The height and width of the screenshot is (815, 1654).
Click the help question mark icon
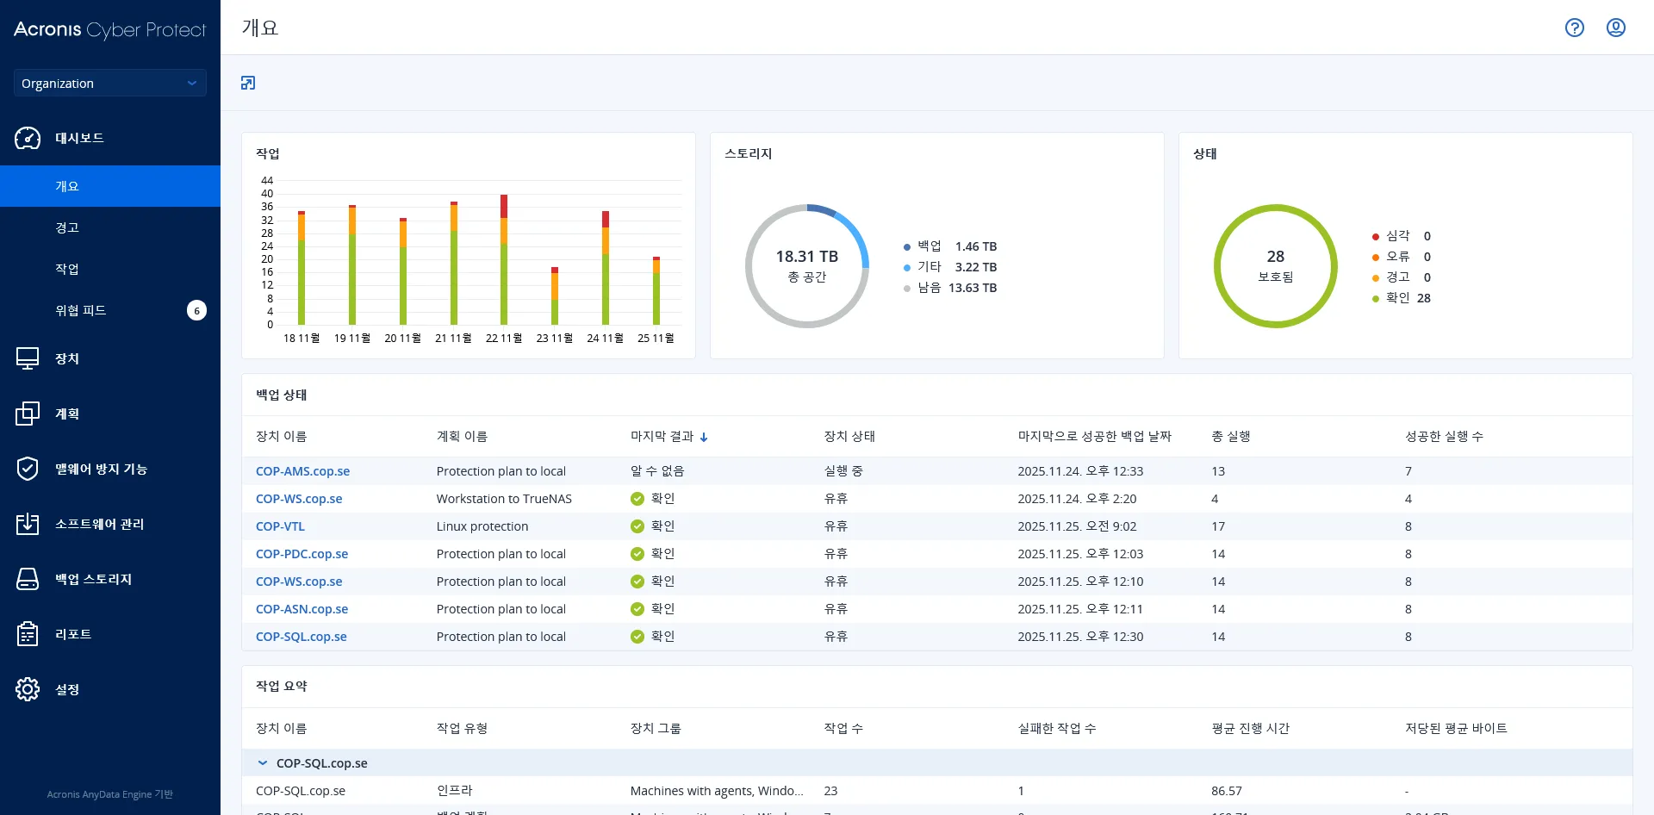click(1574, 28)
